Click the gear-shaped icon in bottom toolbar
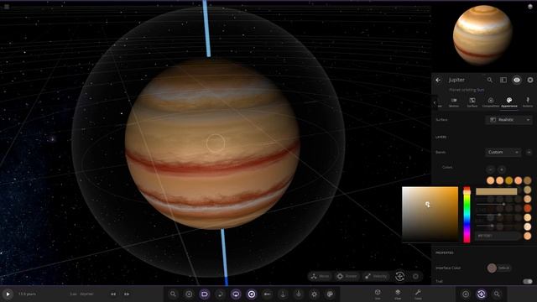 pos(314,294)
